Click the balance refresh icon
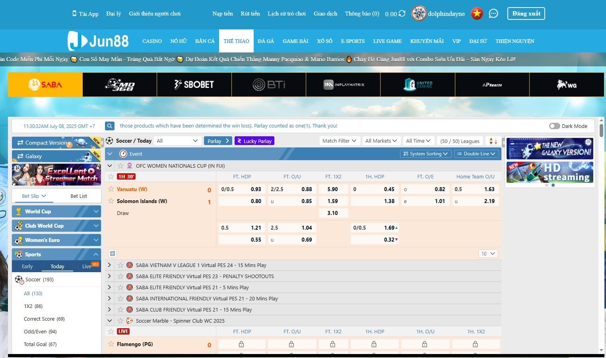Screen dimensions: 606x358 coord(402,14)
